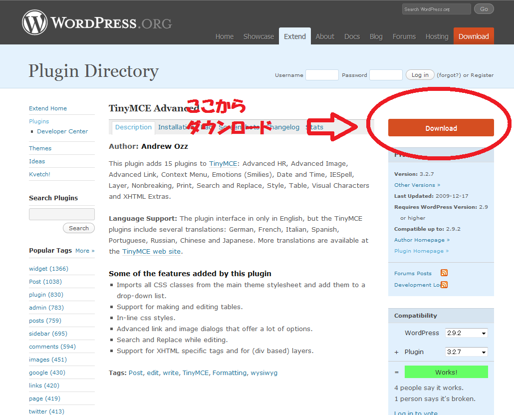Click the wysiwyg tag link
This screenshot has width=514, height=415.
(264, 374)
